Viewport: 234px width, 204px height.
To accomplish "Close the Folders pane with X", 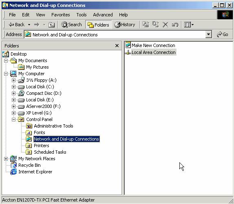I will click(x=117, y=46).
